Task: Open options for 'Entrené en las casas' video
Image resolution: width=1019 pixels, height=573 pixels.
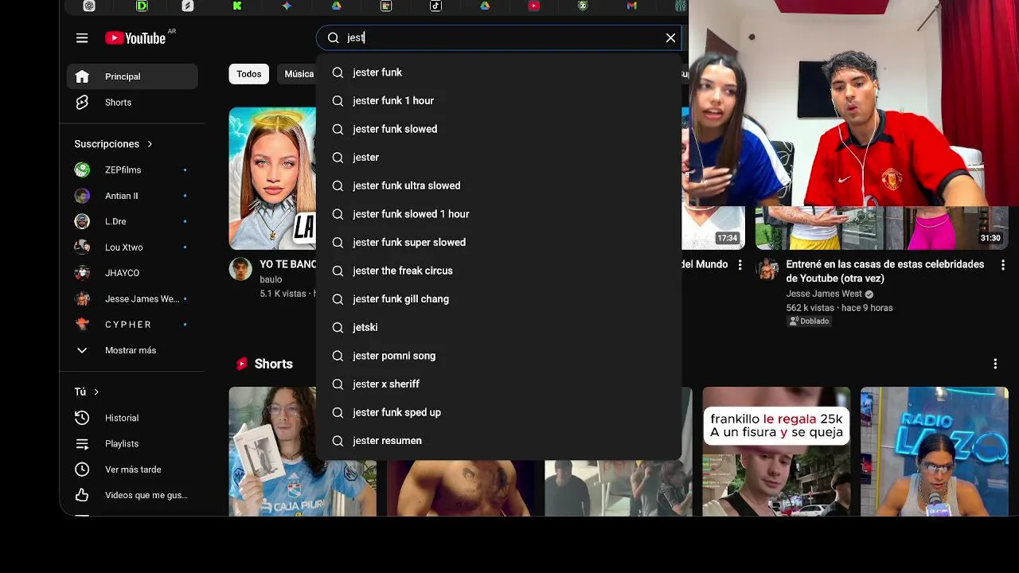Action: [1002, 265]
